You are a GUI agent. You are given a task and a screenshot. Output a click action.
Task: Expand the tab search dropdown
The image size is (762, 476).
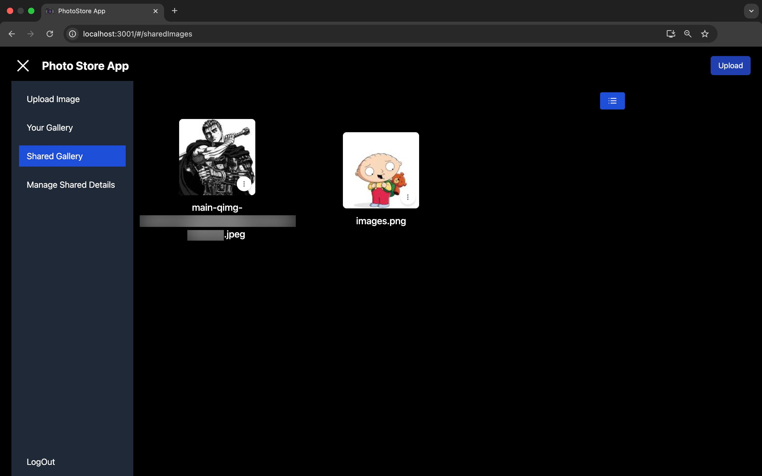tap(751, 11)
